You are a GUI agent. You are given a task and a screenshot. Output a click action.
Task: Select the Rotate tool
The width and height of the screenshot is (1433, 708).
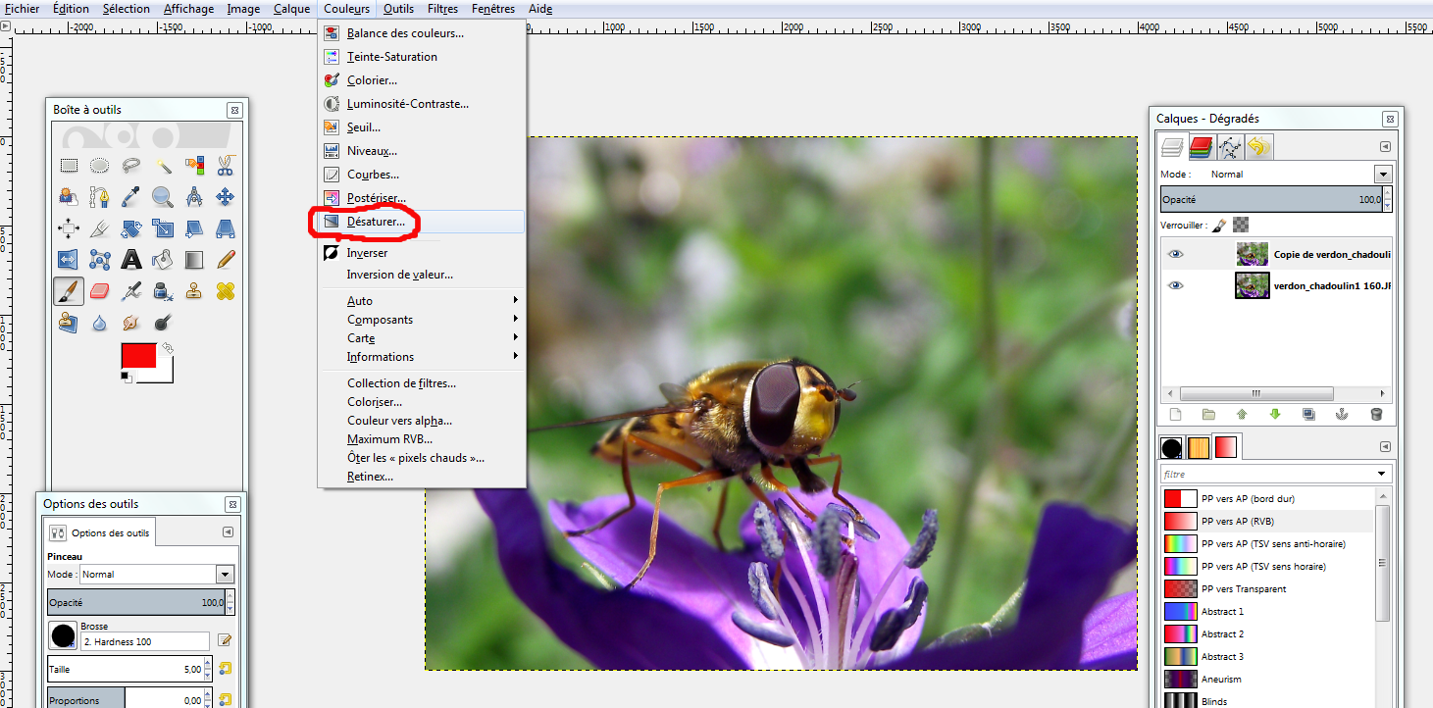click(131, 228)
